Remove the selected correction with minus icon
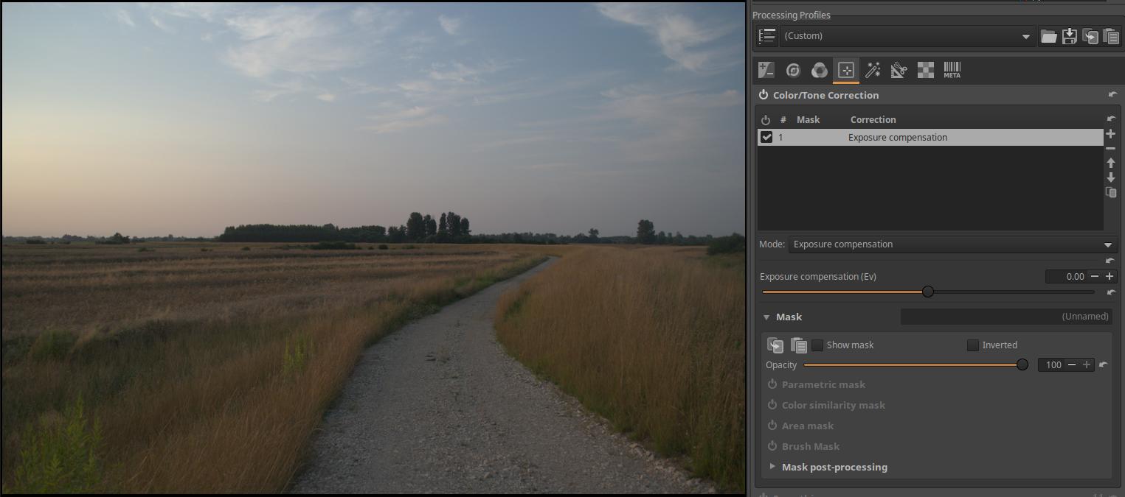 pyautogui.click(x=1110, y=149)
